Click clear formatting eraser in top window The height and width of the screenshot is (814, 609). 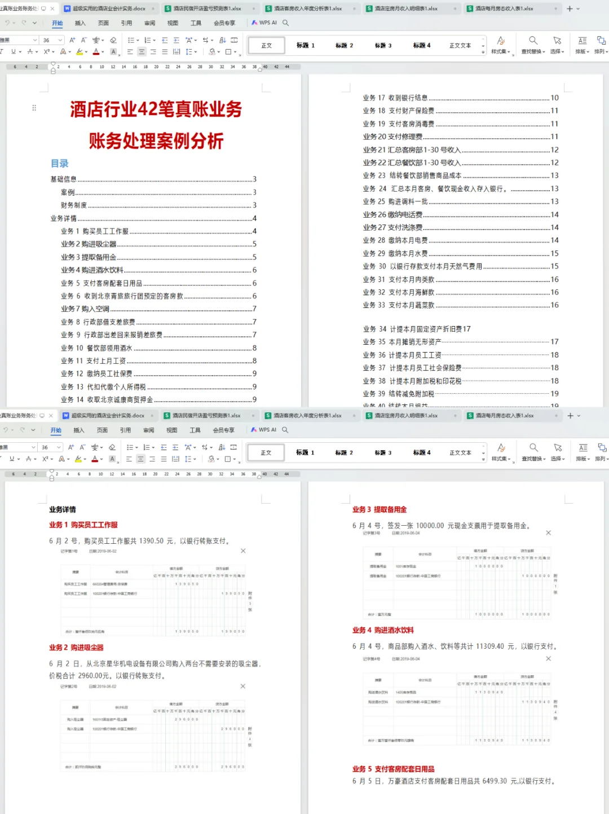(113, 40)
